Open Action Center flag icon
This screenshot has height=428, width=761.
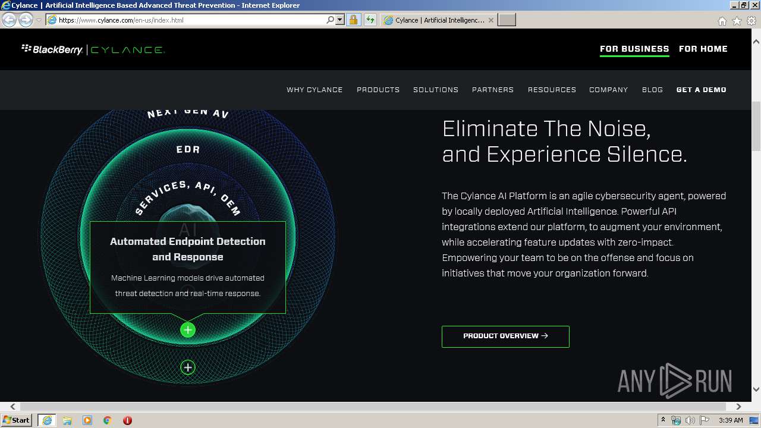coord(704,420)
